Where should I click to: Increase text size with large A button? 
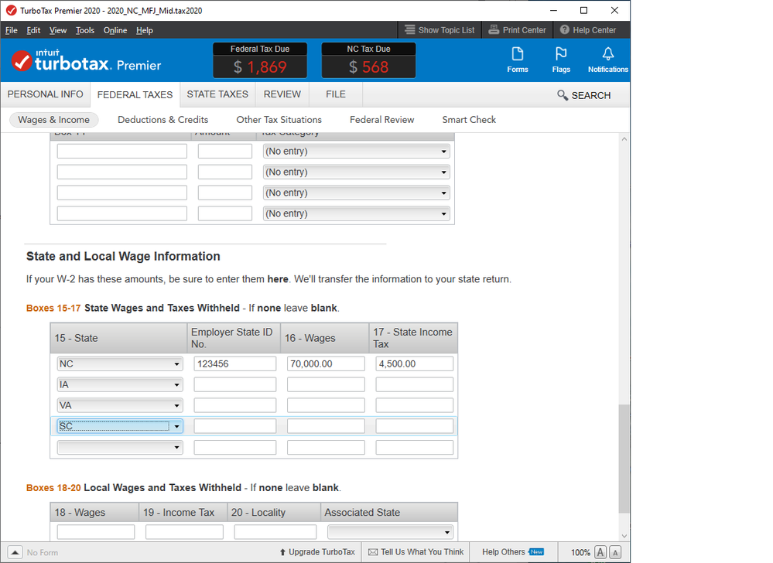coord(600,552)
